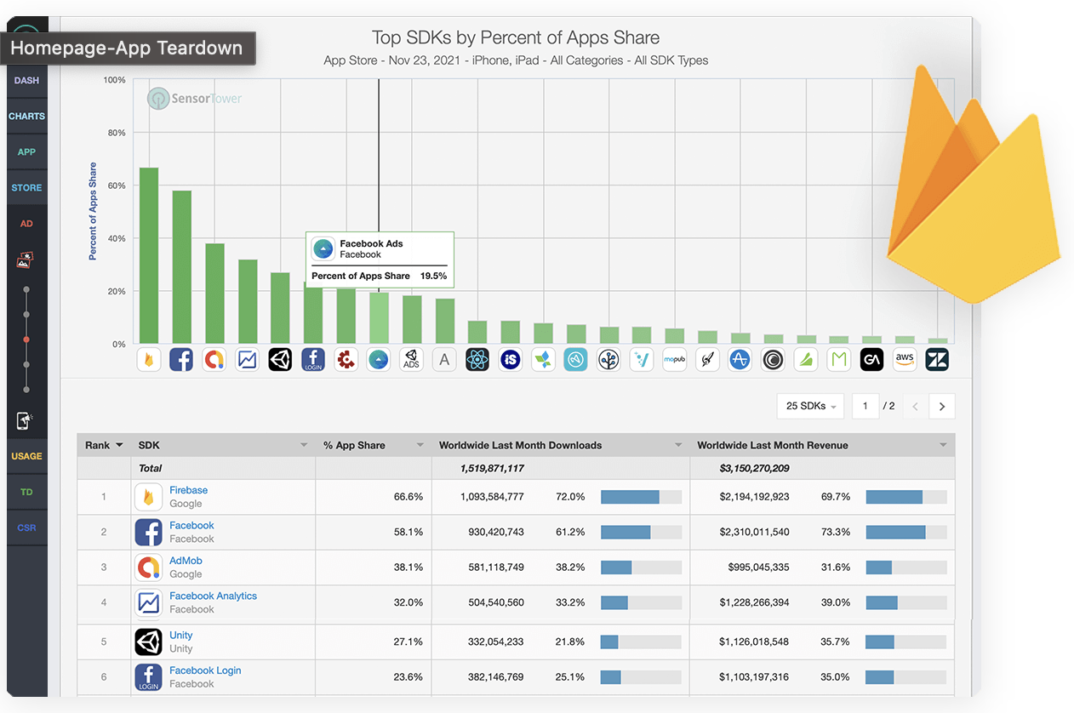1074x713 pixels.
Task: Open the CHARTS sidebar section
Action: pyautogui.click(x=26, y=117)
